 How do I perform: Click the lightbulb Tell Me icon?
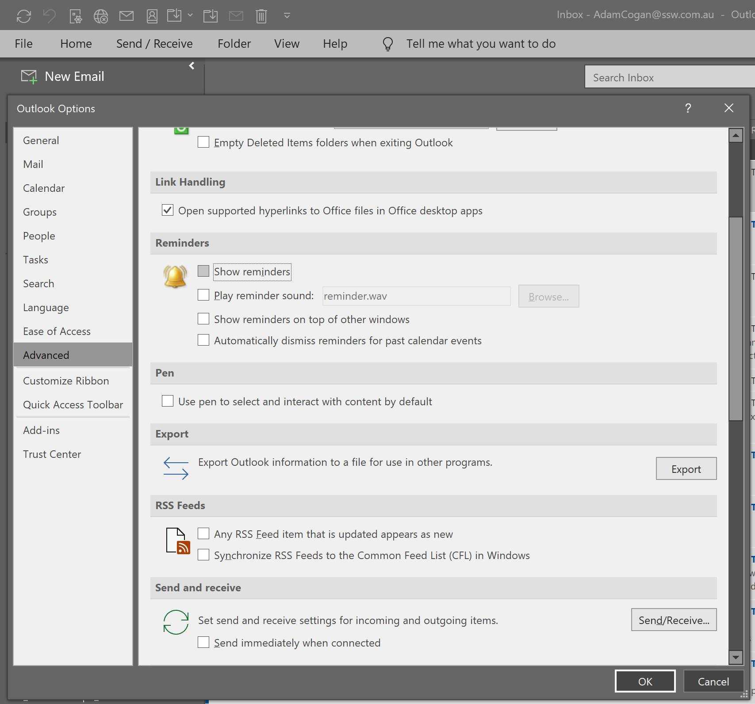(x=387, y=44)
